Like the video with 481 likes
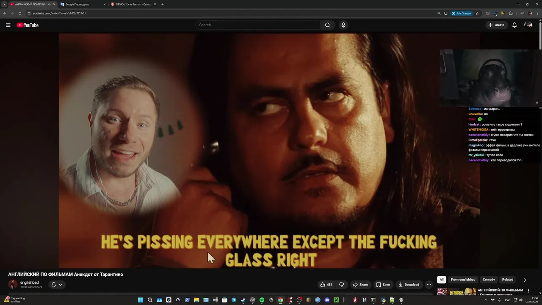Screen dimensions: 542x305 coord(326,285)
